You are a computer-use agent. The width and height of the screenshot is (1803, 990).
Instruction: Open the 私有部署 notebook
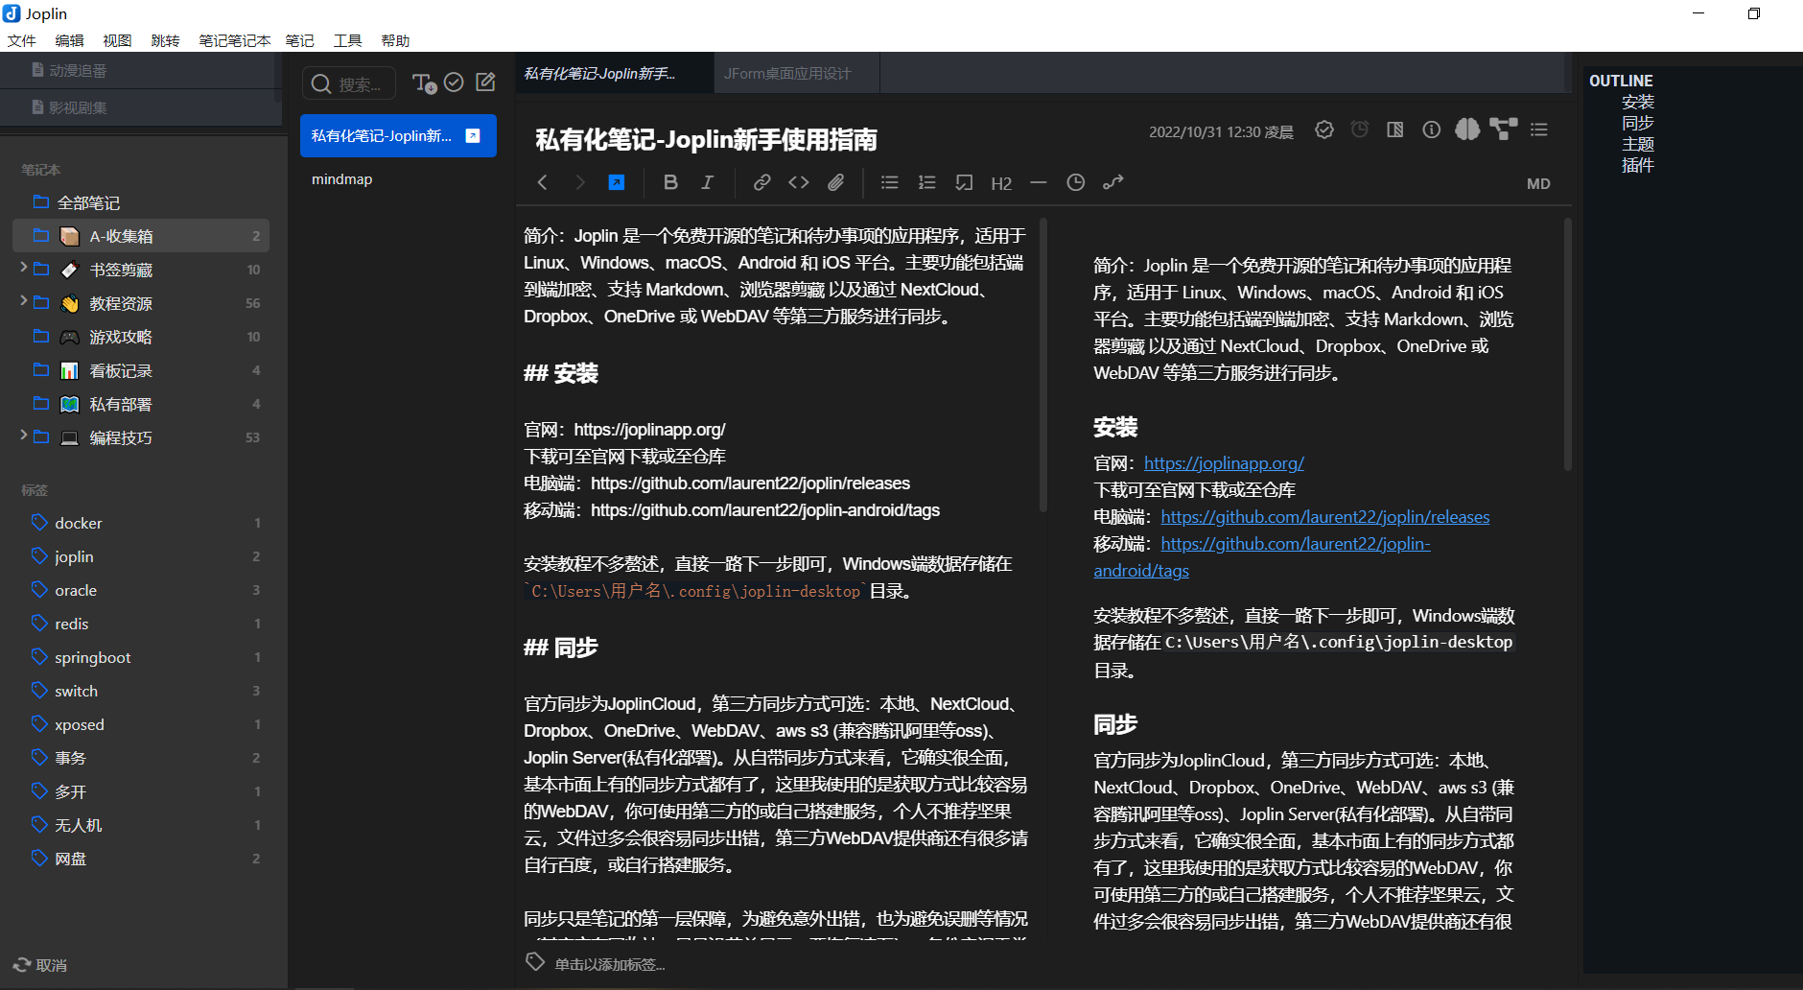tap(141, 404)
